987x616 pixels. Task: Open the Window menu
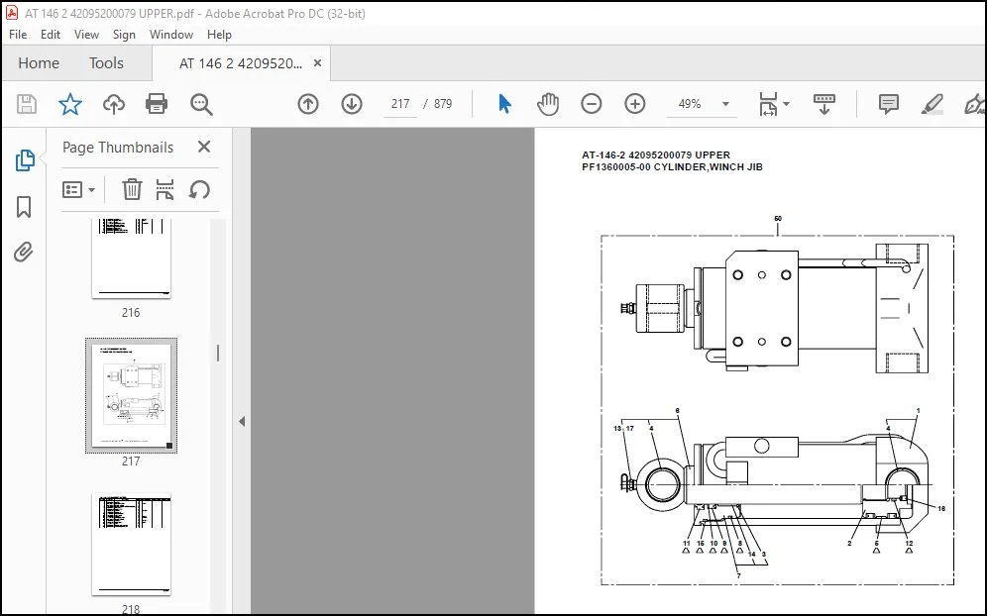tap(171, 35)
